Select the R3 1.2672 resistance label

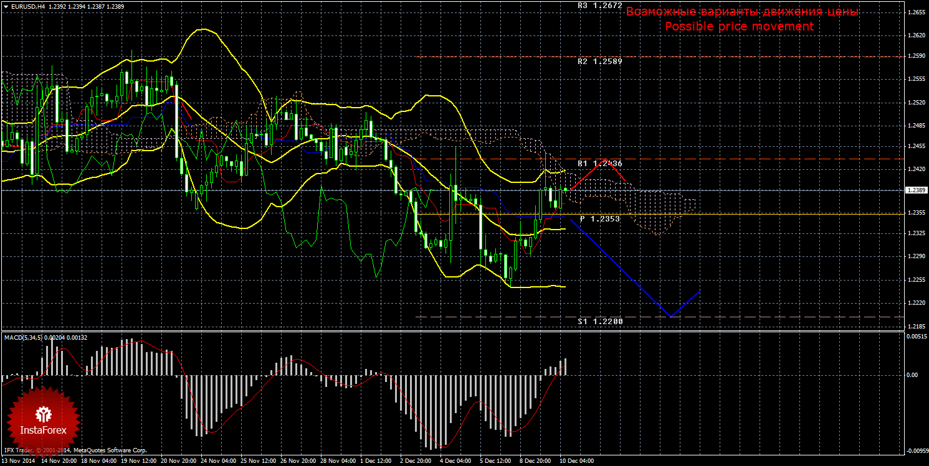[599, 5]
